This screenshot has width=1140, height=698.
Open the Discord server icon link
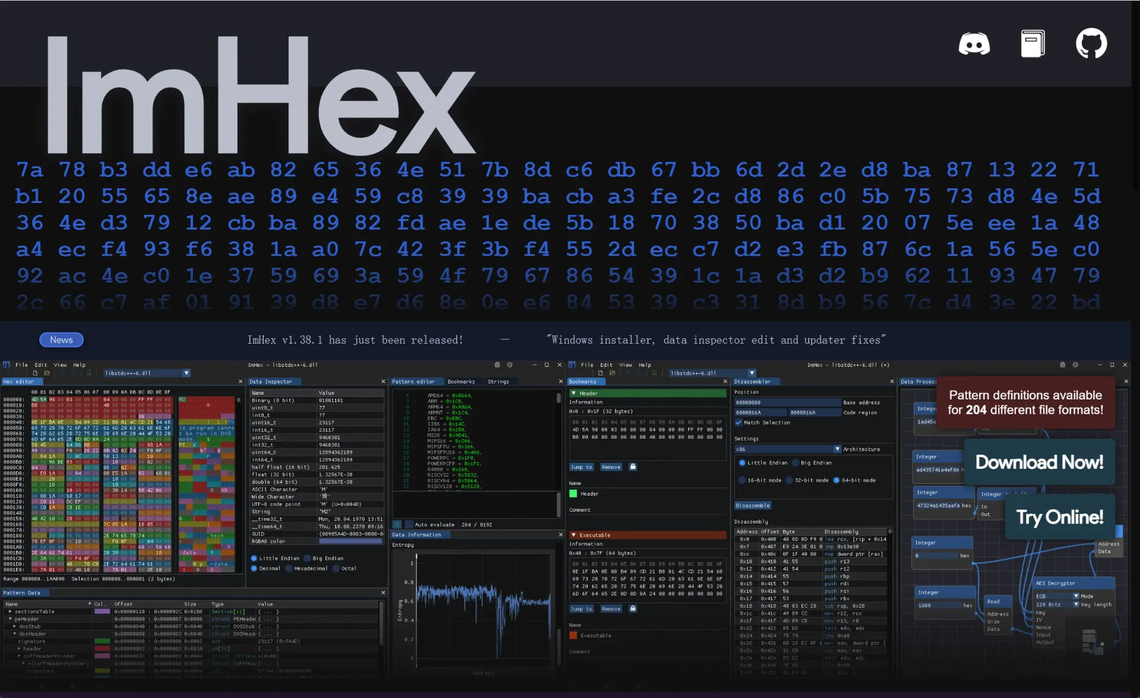974,44
